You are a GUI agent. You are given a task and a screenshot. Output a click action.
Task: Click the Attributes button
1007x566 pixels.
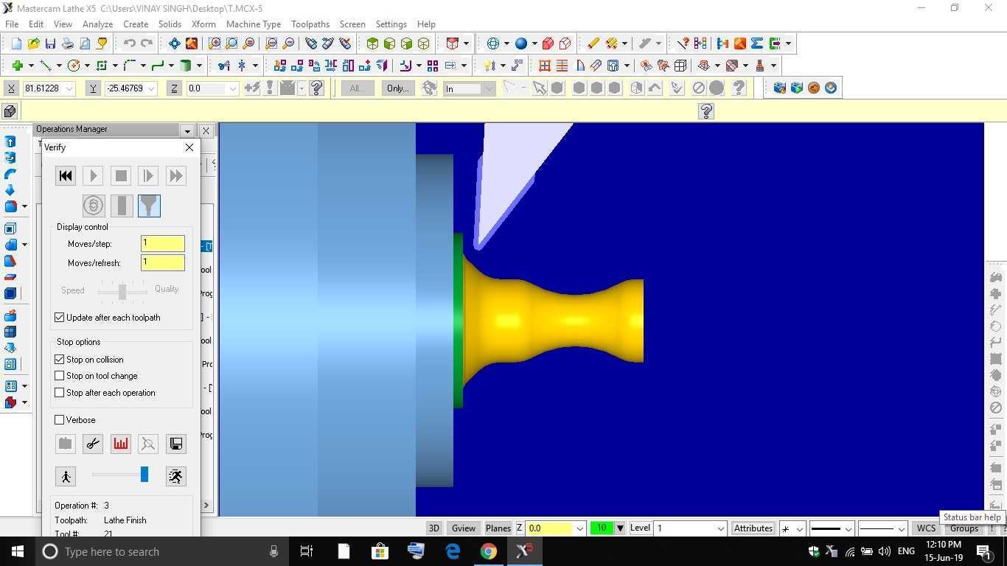point(753,528)
